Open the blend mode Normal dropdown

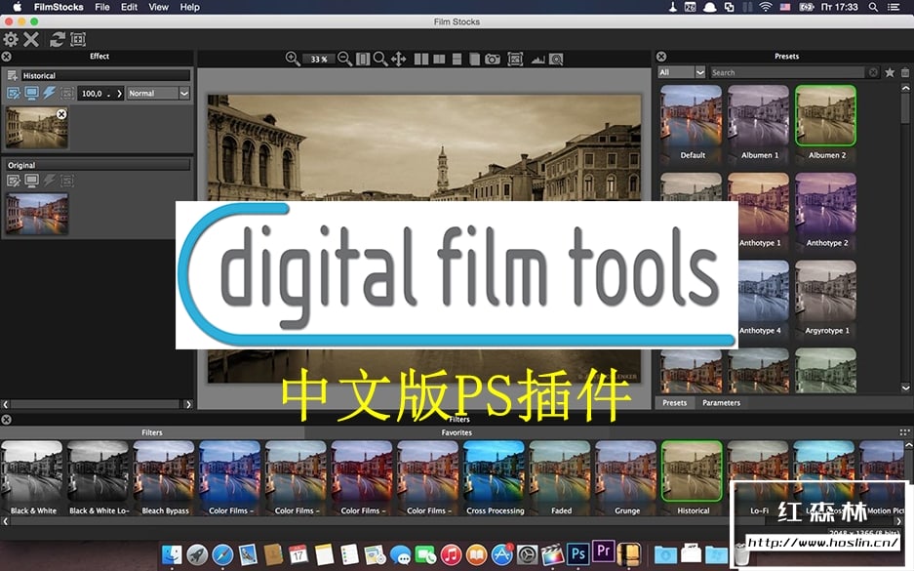(x=159, y=94)
